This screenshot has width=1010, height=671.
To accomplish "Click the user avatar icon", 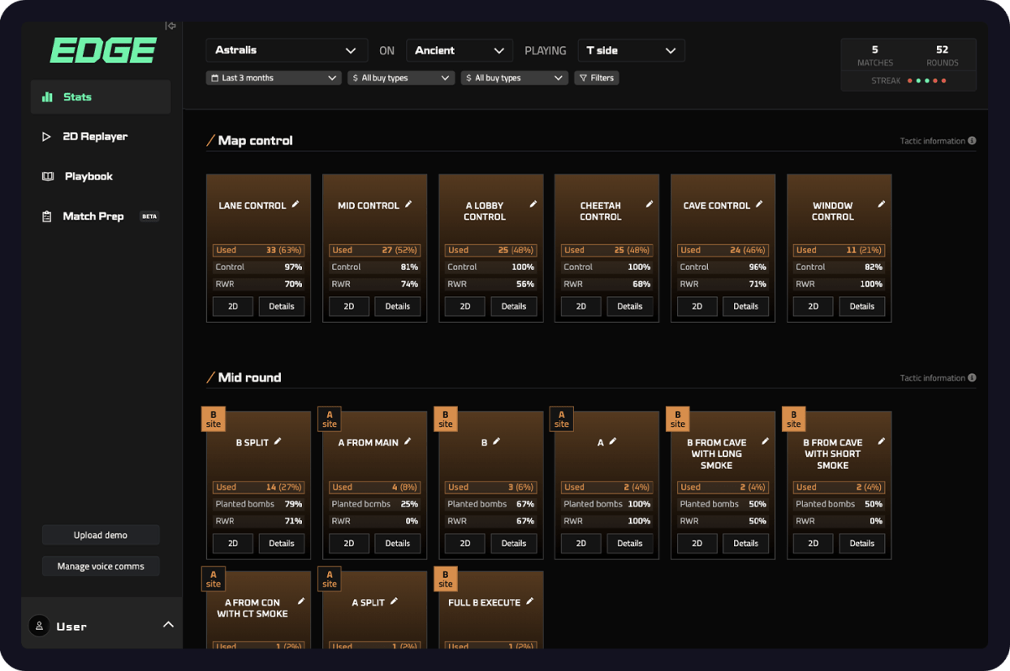I will tap(39, 626).
